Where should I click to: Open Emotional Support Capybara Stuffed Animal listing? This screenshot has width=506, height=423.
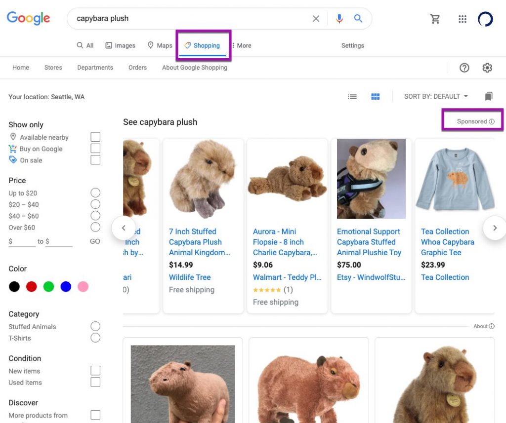(369, 242)
